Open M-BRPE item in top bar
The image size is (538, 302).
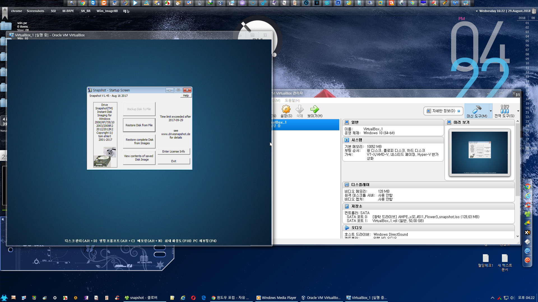click(x=68, y=11)
